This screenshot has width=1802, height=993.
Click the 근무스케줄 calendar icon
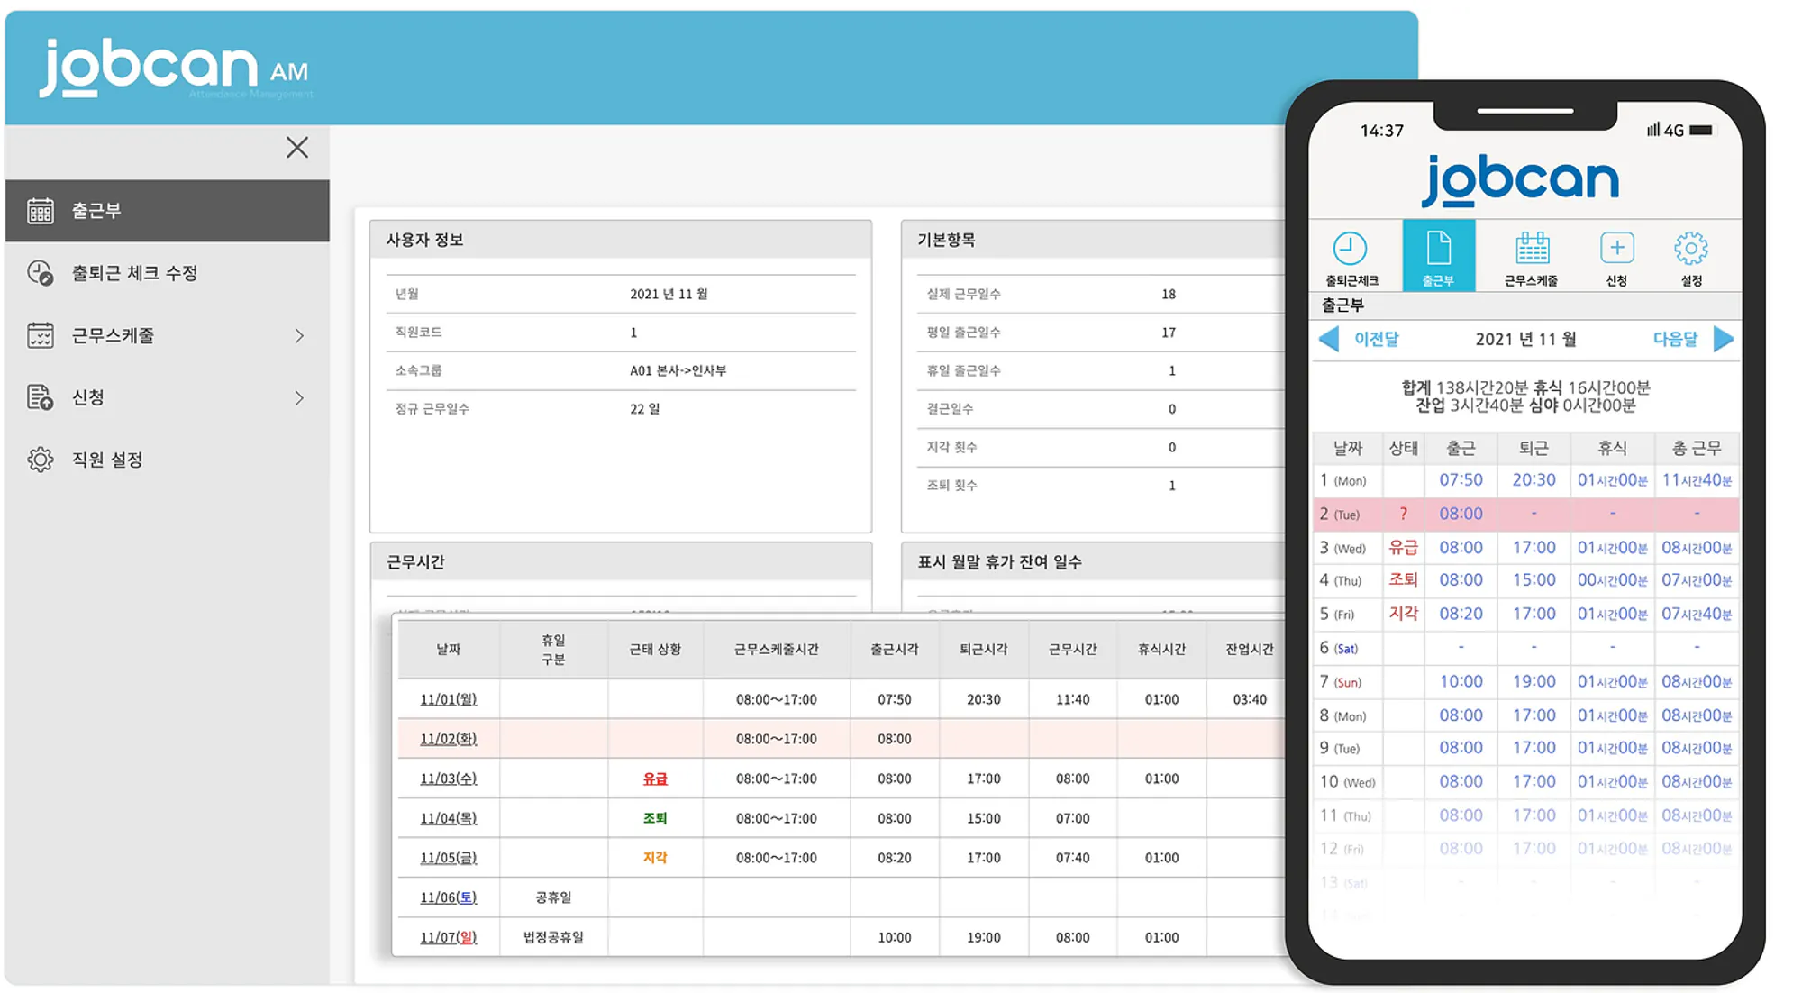41,335
